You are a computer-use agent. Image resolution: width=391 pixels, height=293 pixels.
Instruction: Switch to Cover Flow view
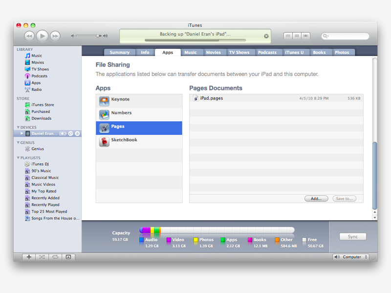point(305,36)
